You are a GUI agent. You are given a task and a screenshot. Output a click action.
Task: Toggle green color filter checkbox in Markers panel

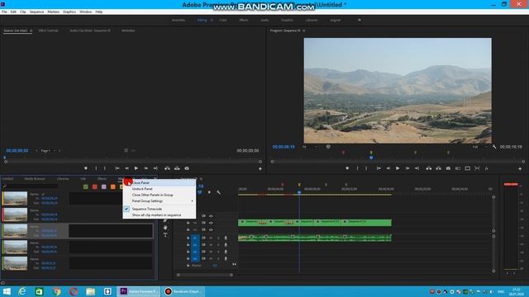point(86,187)
